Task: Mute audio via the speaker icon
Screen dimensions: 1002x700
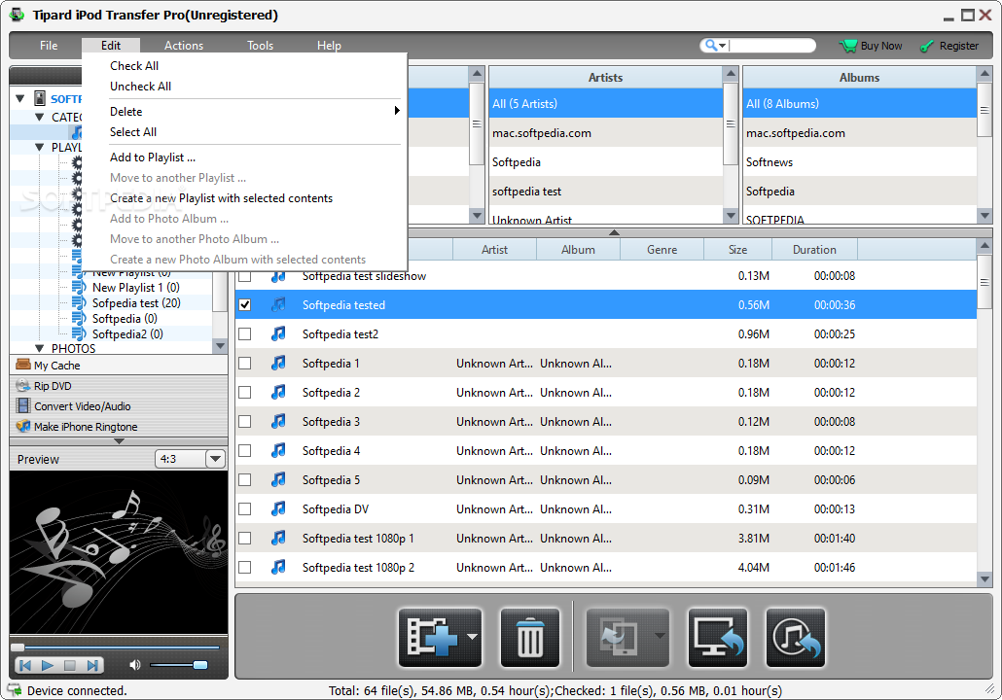Action: tap(135, 666)
